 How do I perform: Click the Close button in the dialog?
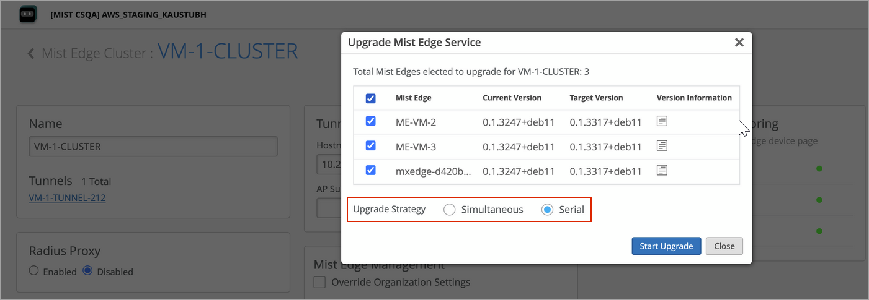click(724, 246)
